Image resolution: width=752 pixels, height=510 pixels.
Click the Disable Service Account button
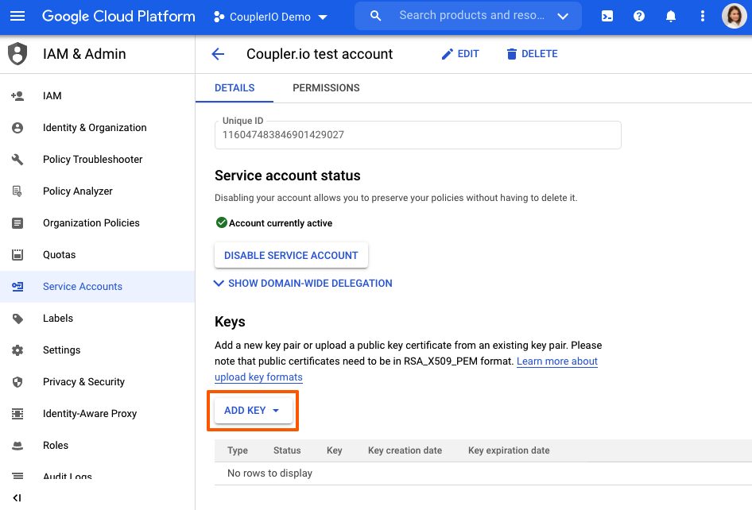[291, 256]
